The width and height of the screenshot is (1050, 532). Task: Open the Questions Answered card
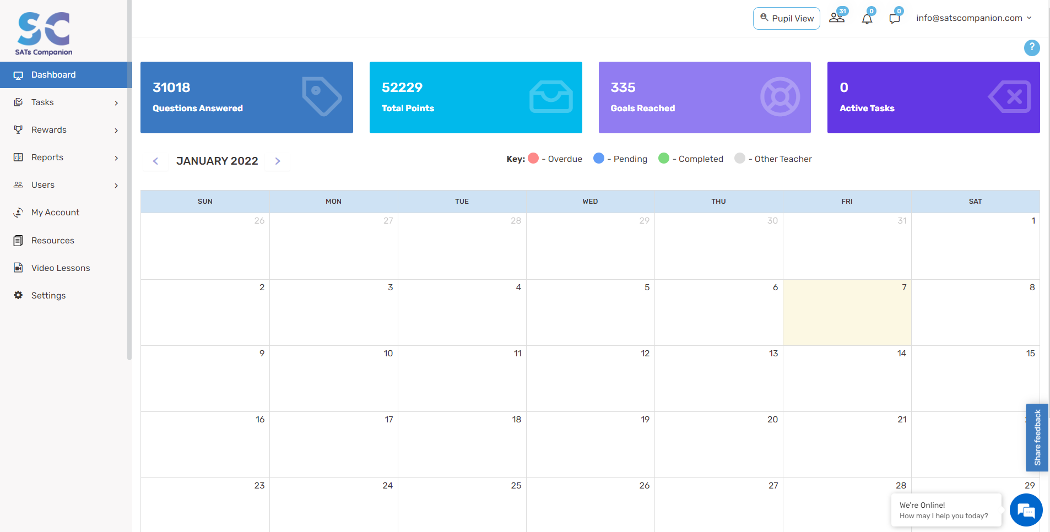(247, 97)
